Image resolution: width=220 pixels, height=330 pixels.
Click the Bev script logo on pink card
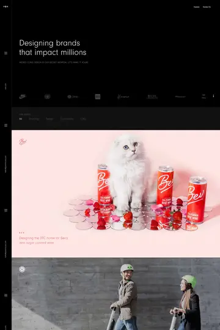(23, 142)
